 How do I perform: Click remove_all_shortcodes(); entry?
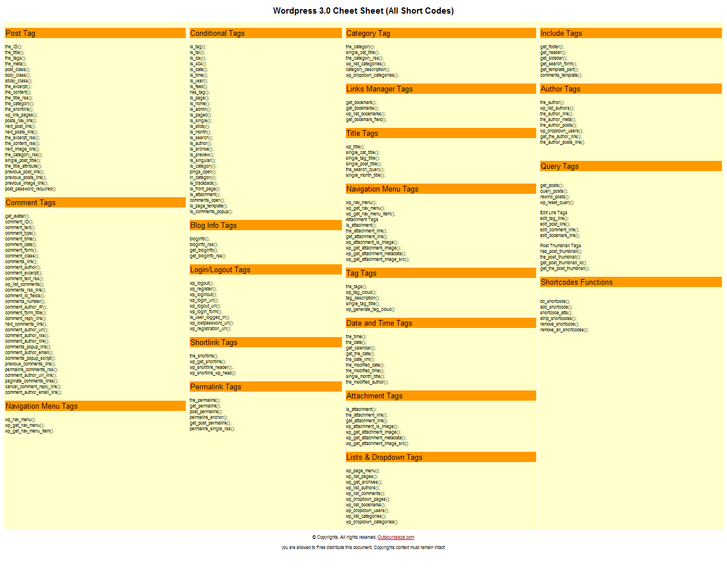565,330
